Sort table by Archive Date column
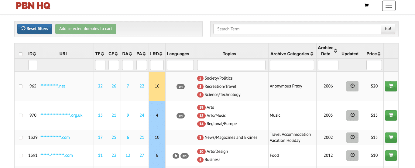 pos(328,51)
